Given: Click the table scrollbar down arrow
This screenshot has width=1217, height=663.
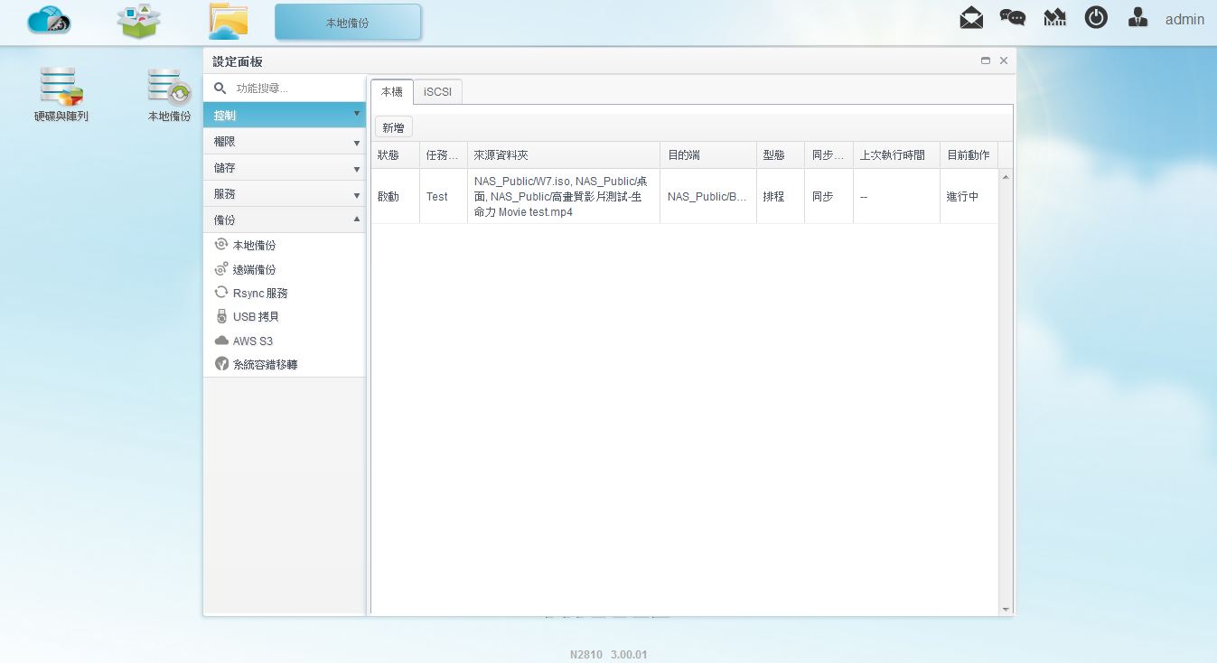Looking at the screenshot, I should (x=1006, y=610).
